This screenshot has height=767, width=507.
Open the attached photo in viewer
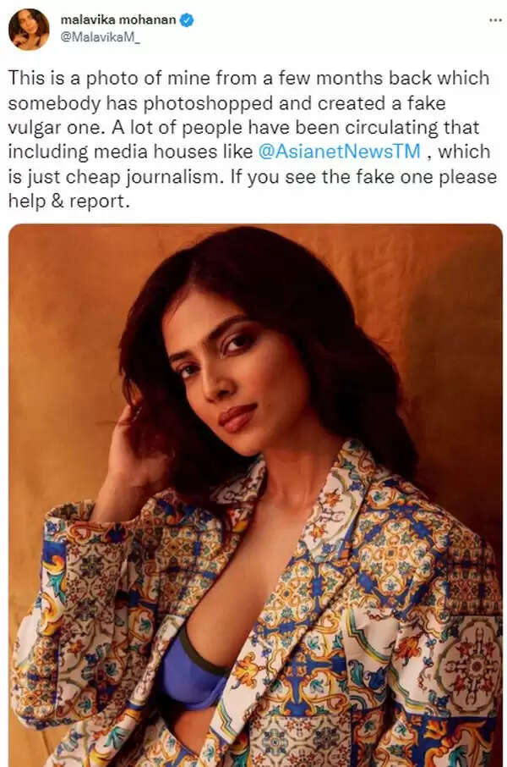[x=255, y=495]
